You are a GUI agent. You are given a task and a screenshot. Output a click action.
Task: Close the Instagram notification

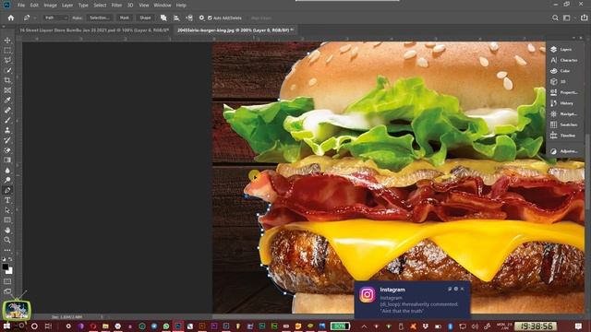tap(462, 289)
